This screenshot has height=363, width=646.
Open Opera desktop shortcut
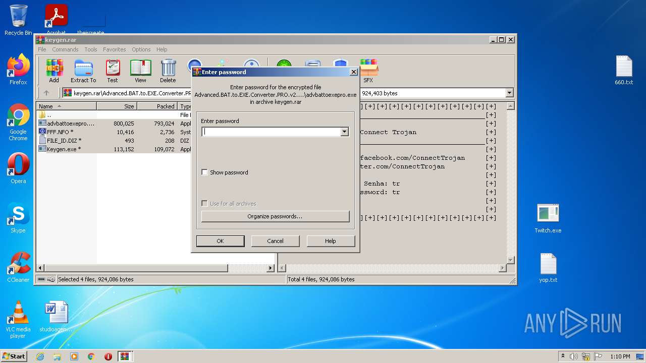coord(18,168)
